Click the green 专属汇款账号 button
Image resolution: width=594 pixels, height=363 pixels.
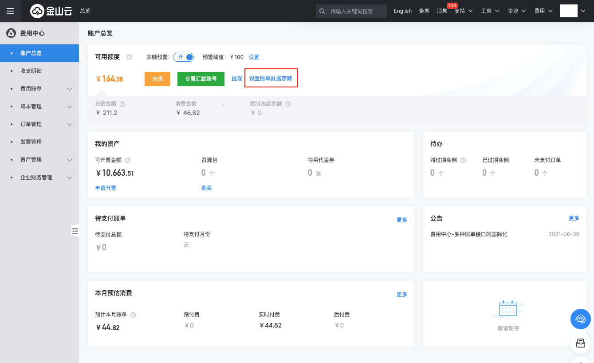(x=201, y=79)
